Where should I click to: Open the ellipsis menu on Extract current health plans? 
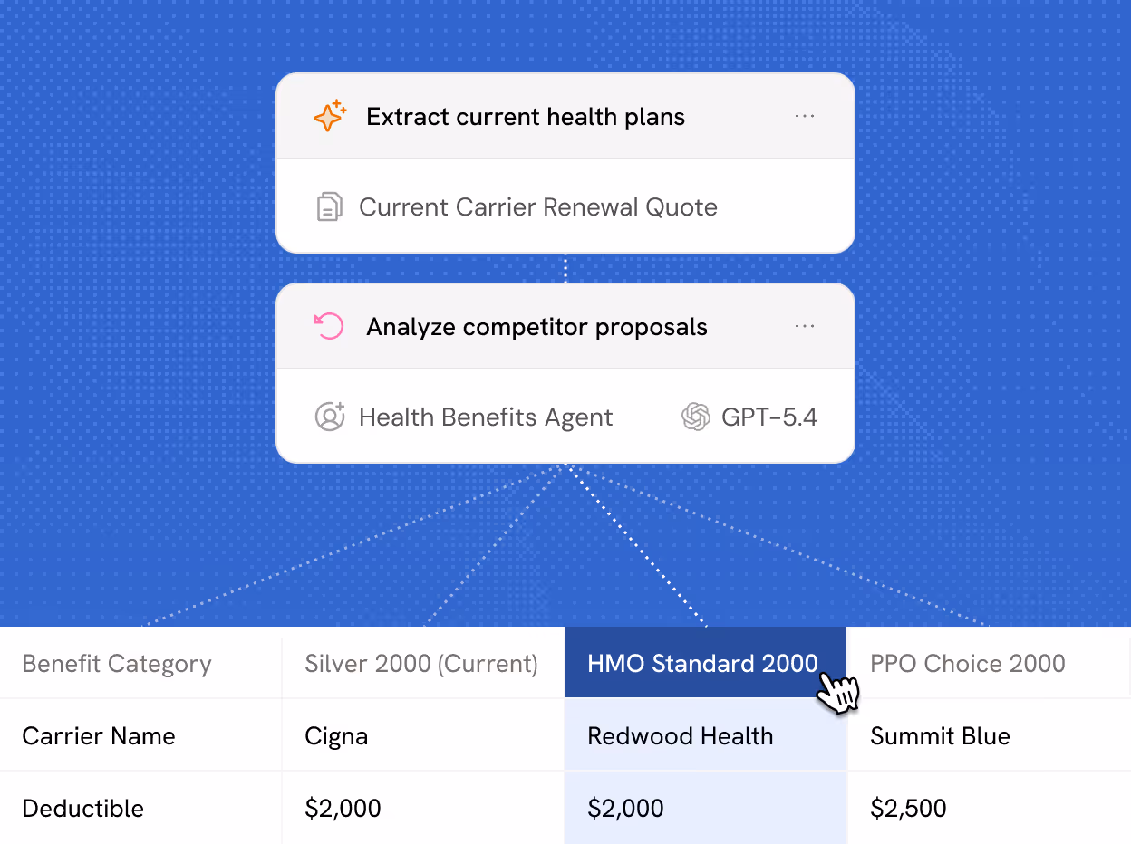point(805,116)
